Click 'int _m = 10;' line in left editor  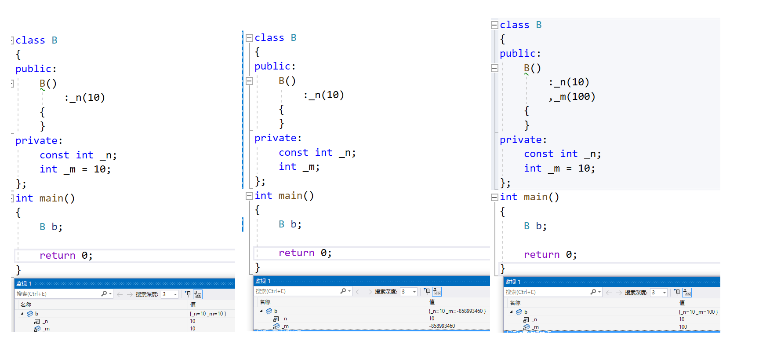(75, 169)
